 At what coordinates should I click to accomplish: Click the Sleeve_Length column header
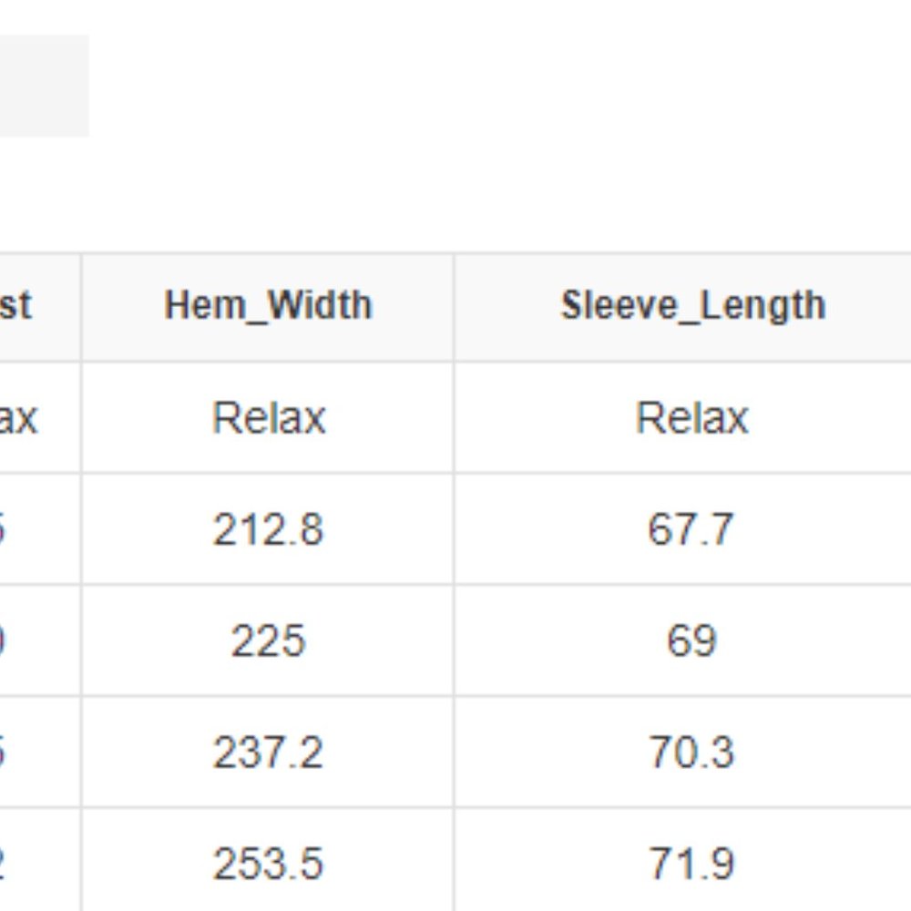(x=692, y=306)
